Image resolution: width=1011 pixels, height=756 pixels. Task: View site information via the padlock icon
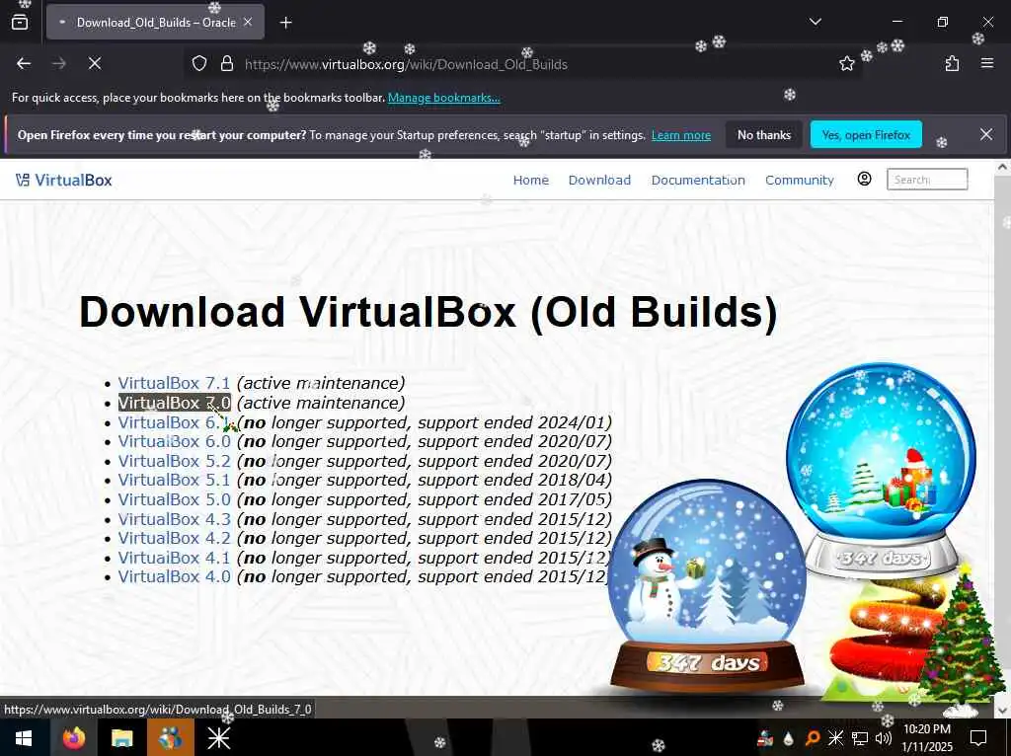point(226,64)
